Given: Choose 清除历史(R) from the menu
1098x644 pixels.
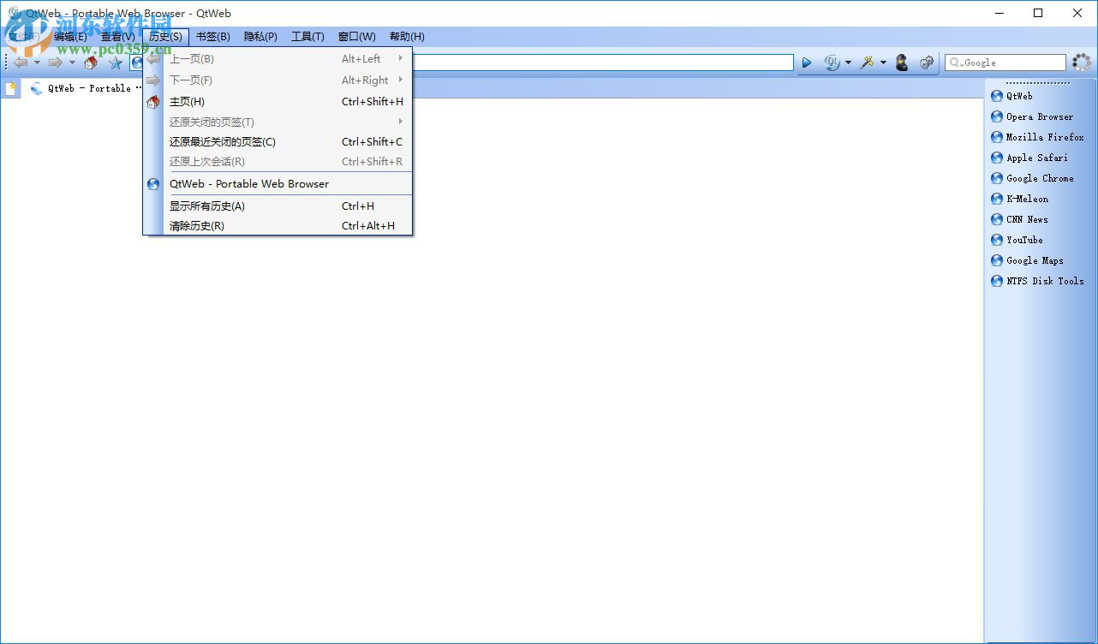Looking at the screenshot, I should coord(277,226).
